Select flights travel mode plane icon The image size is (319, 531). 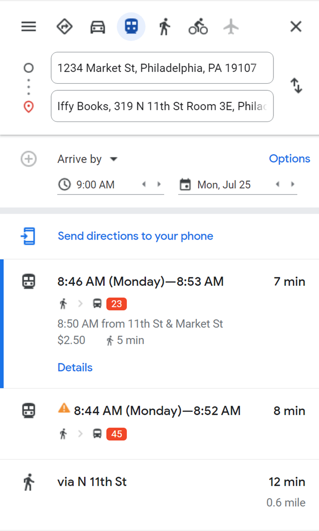231,27
